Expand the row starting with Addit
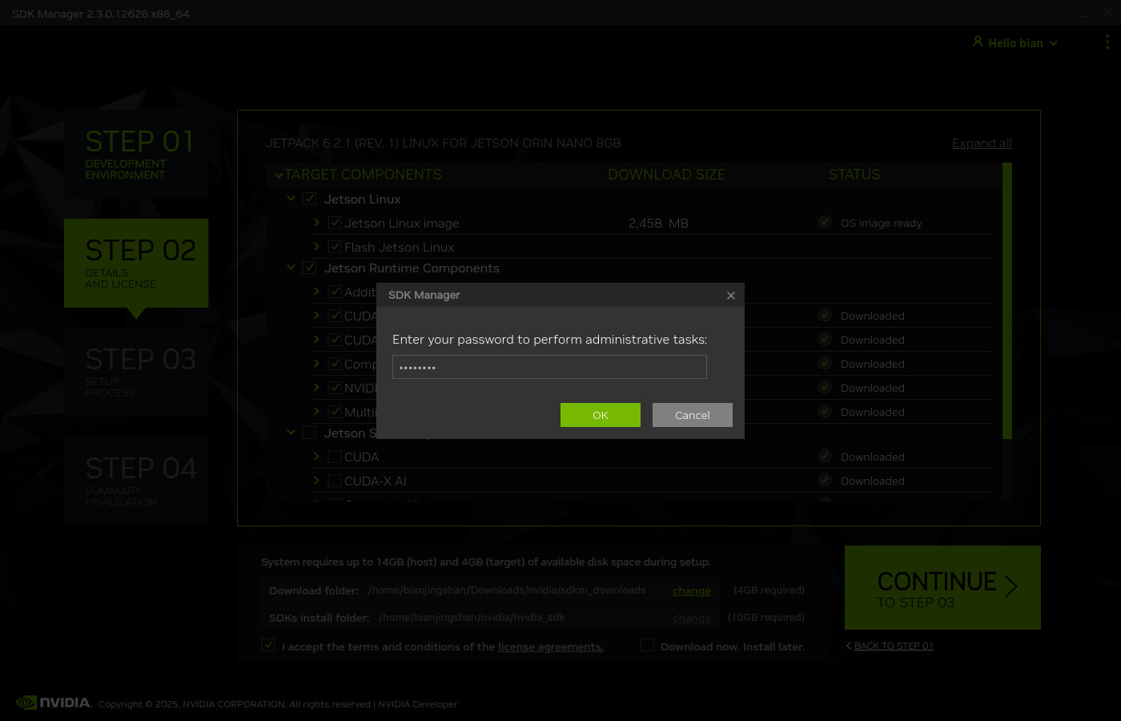This screenshot has width=1121, height=721. [x=316, y=292]
